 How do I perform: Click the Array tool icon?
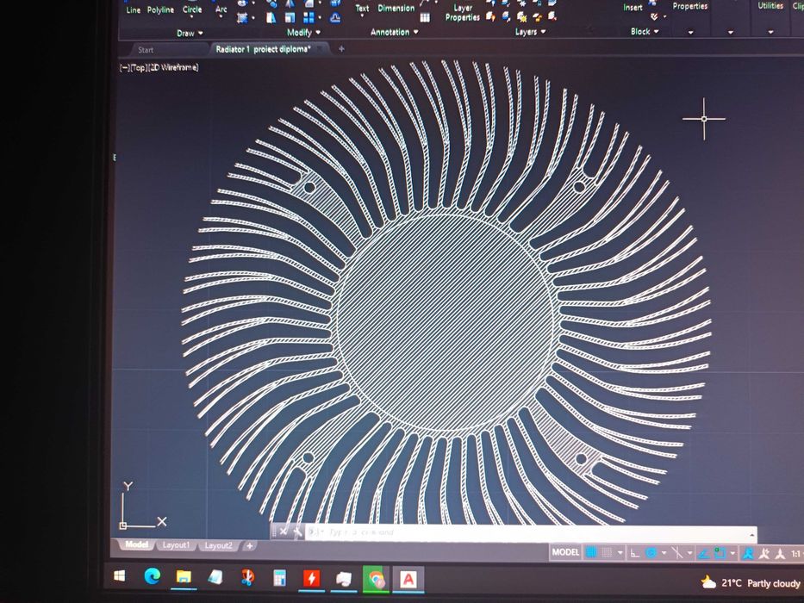pyautogui.click(x=309, y=18)
